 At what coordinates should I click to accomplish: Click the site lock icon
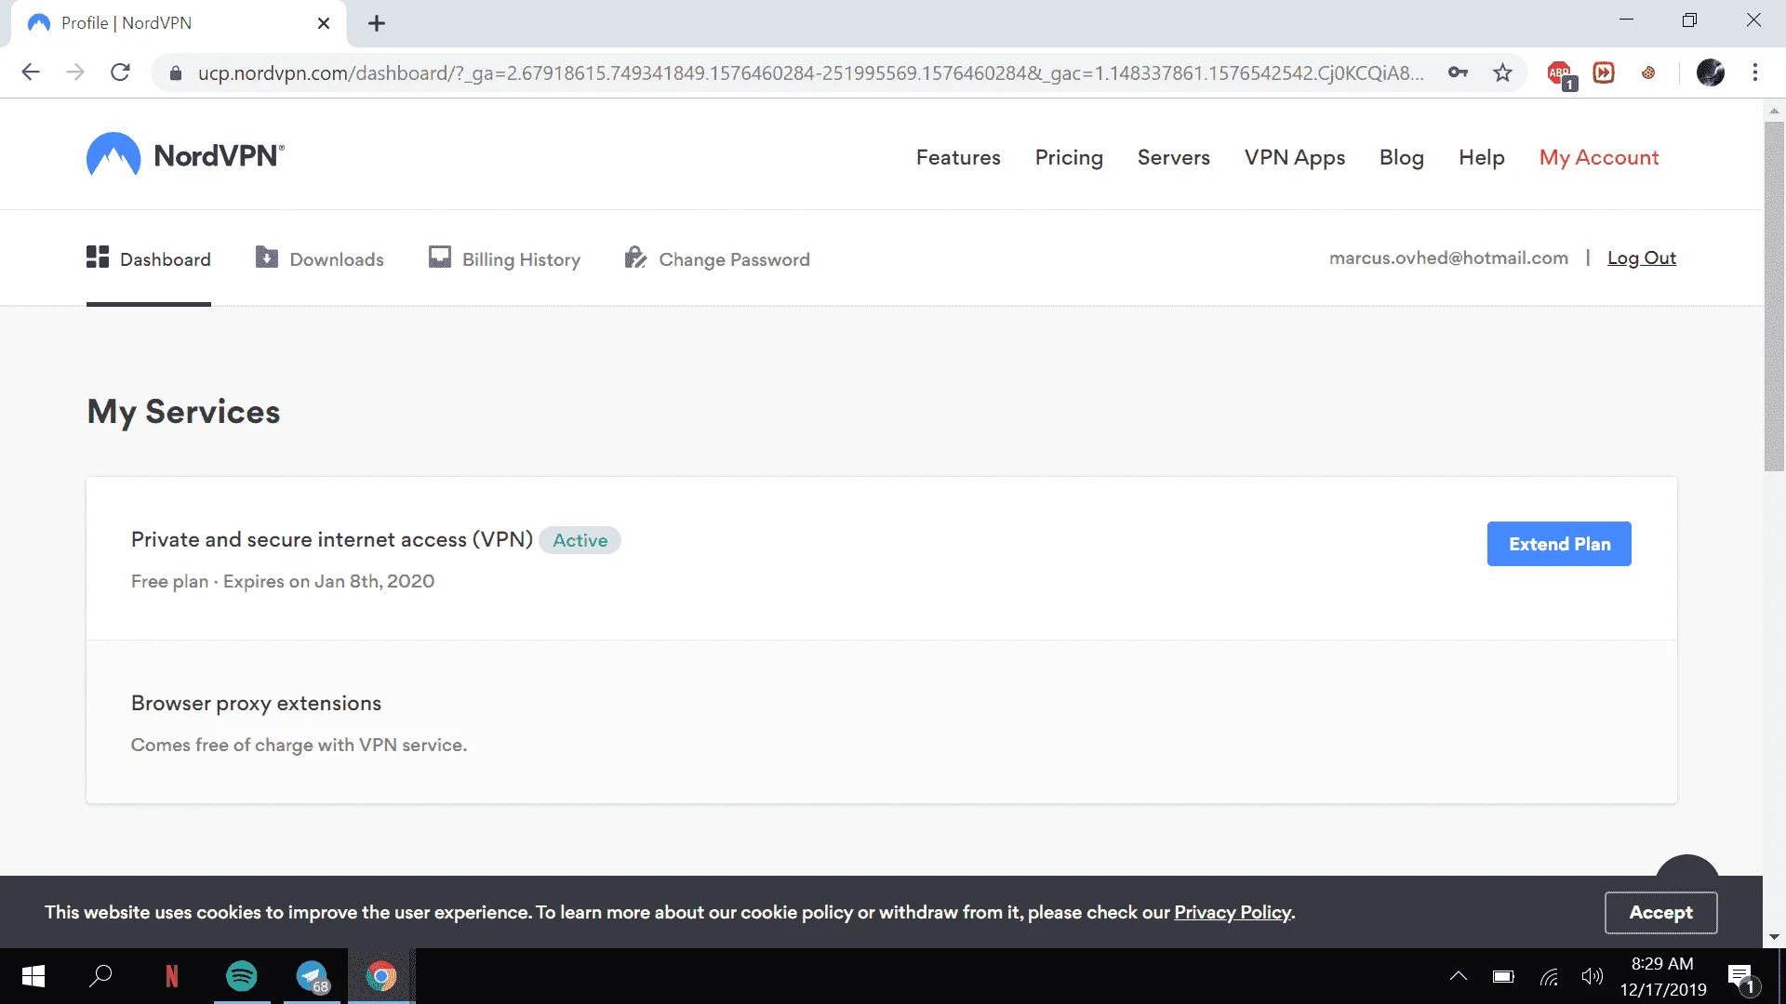pyautogui.click(x=174, y=73)
